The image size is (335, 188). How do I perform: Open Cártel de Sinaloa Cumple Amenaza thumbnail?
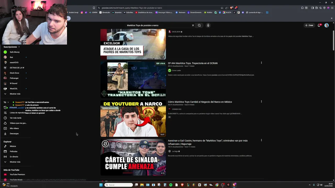click(133, 157)
